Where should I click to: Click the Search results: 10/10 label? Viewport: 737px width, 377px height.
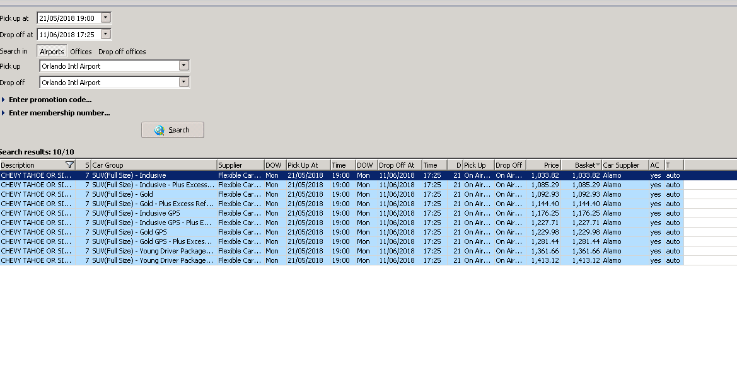[37, 152]
